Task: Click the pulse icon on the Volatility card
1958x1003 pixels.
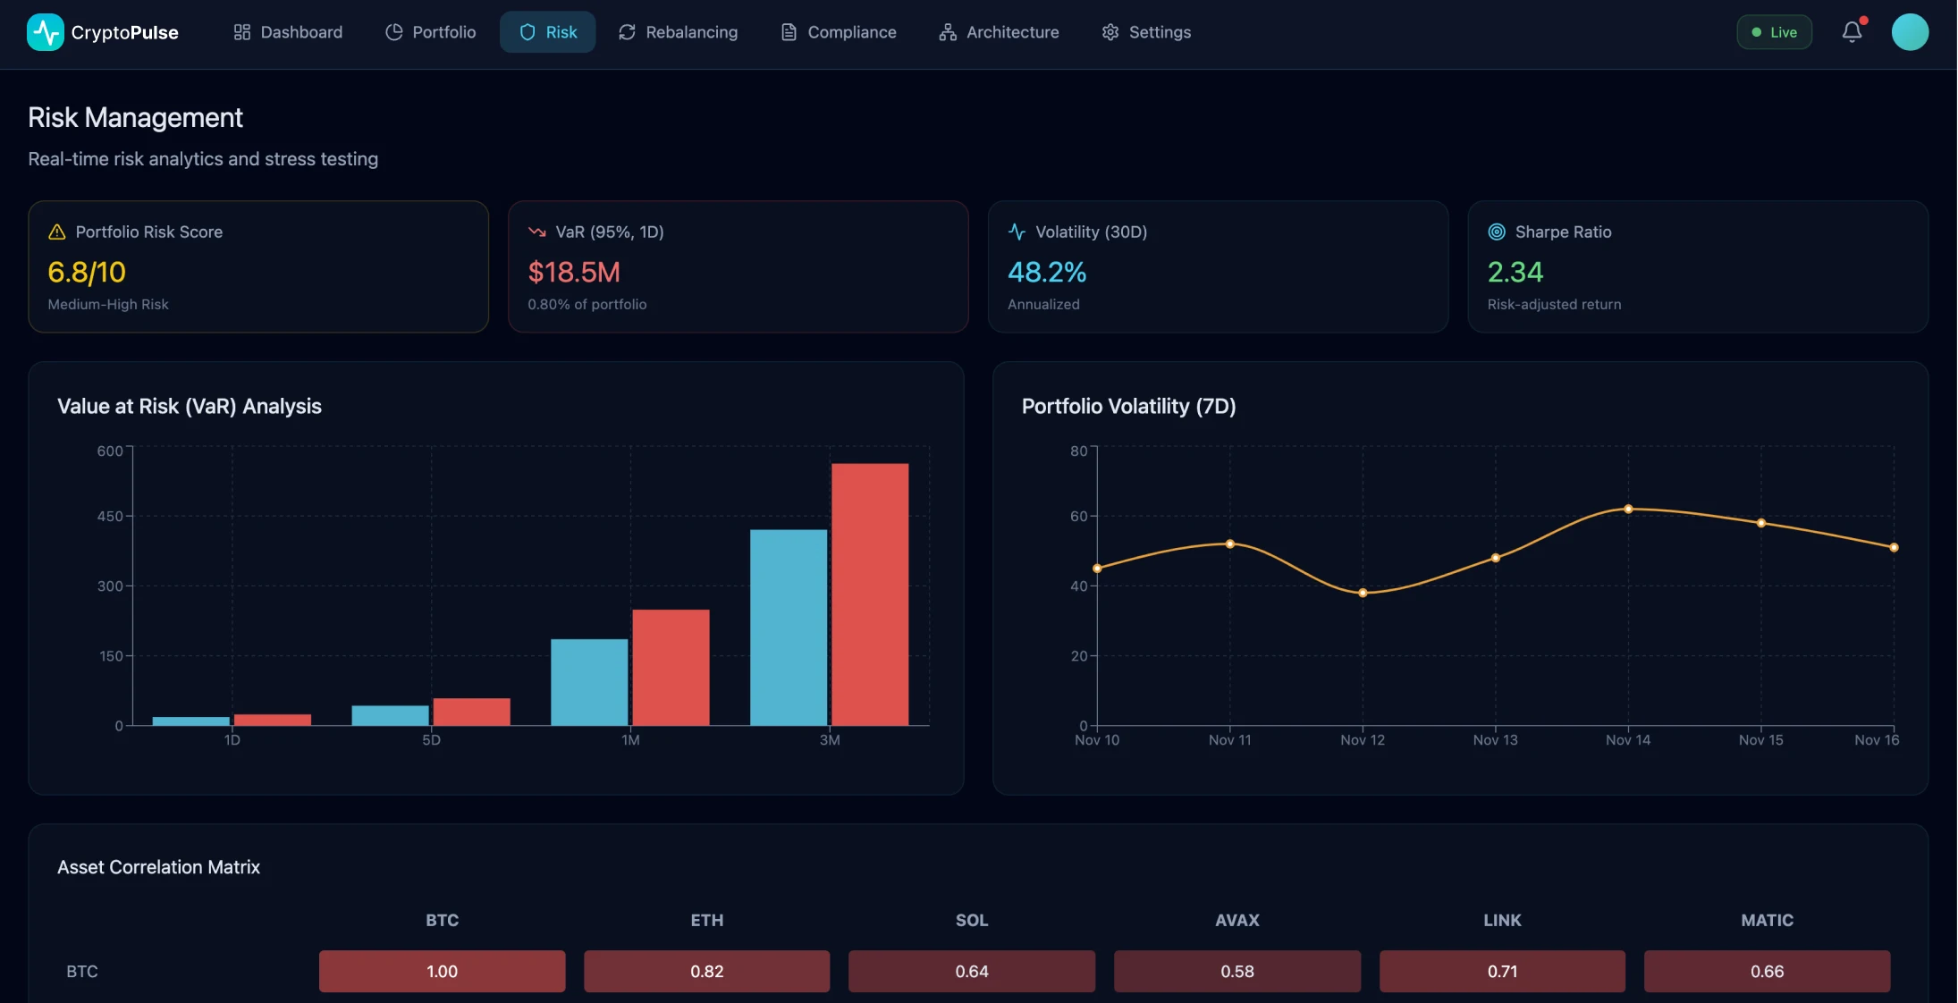Action: pyautogui.click(x=1017, y=231)
